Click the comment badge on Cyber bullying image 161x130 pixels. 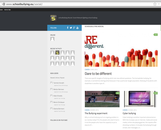pos(156,93)
